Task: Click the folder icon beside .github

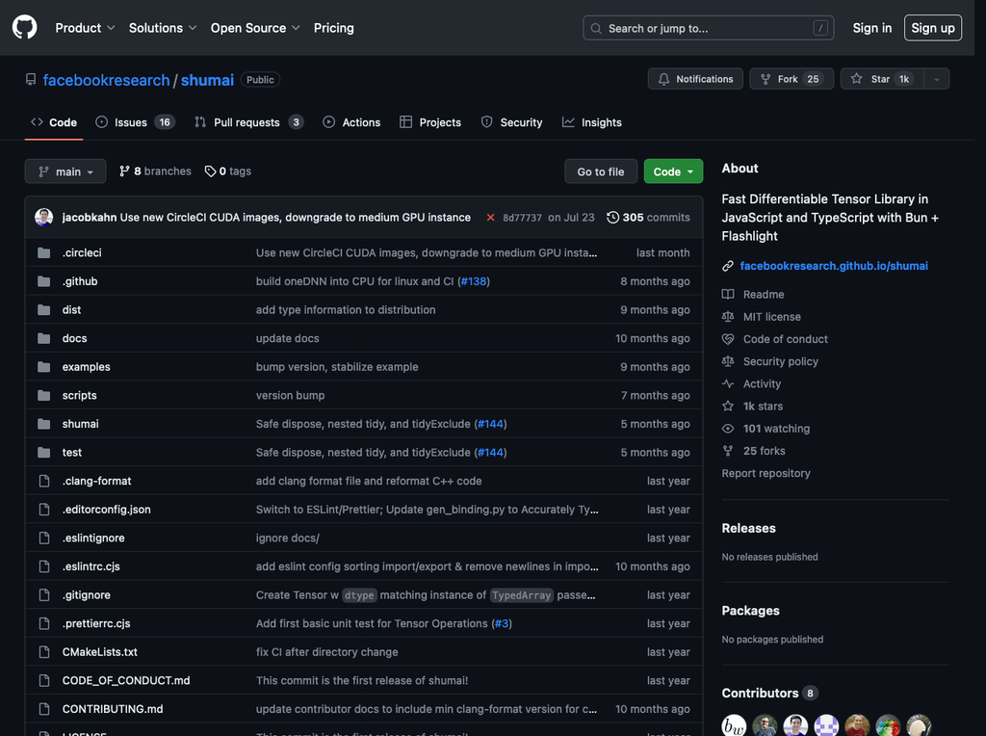Action: pos(44,281)
